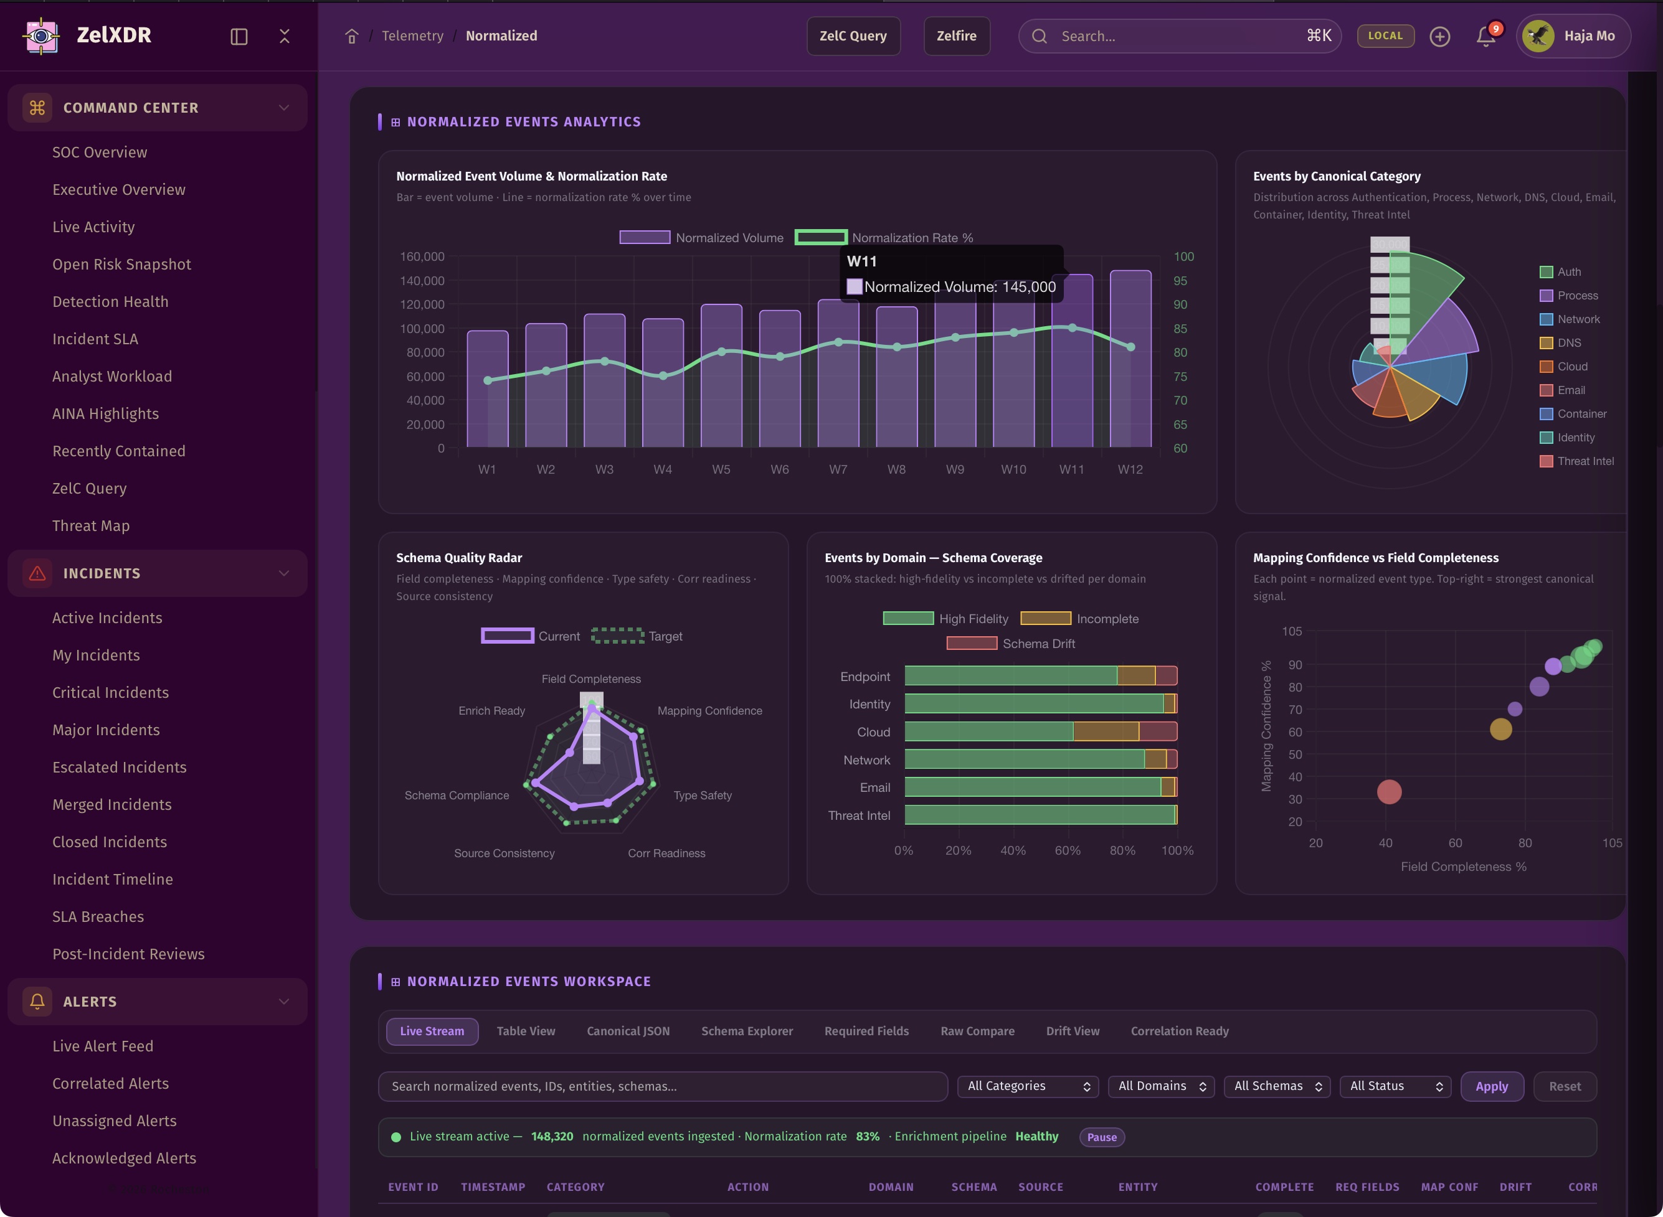Hide the Threat Intel category legend
1663x1217 pixels.
tap(1577, 461)
